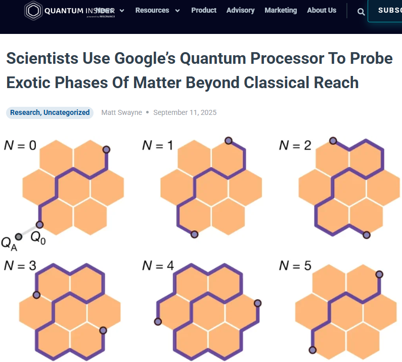This screenshot has width=402, height=362.
Task: Open author Matt Swayne's profile link
Action: (x=121, y=112)
